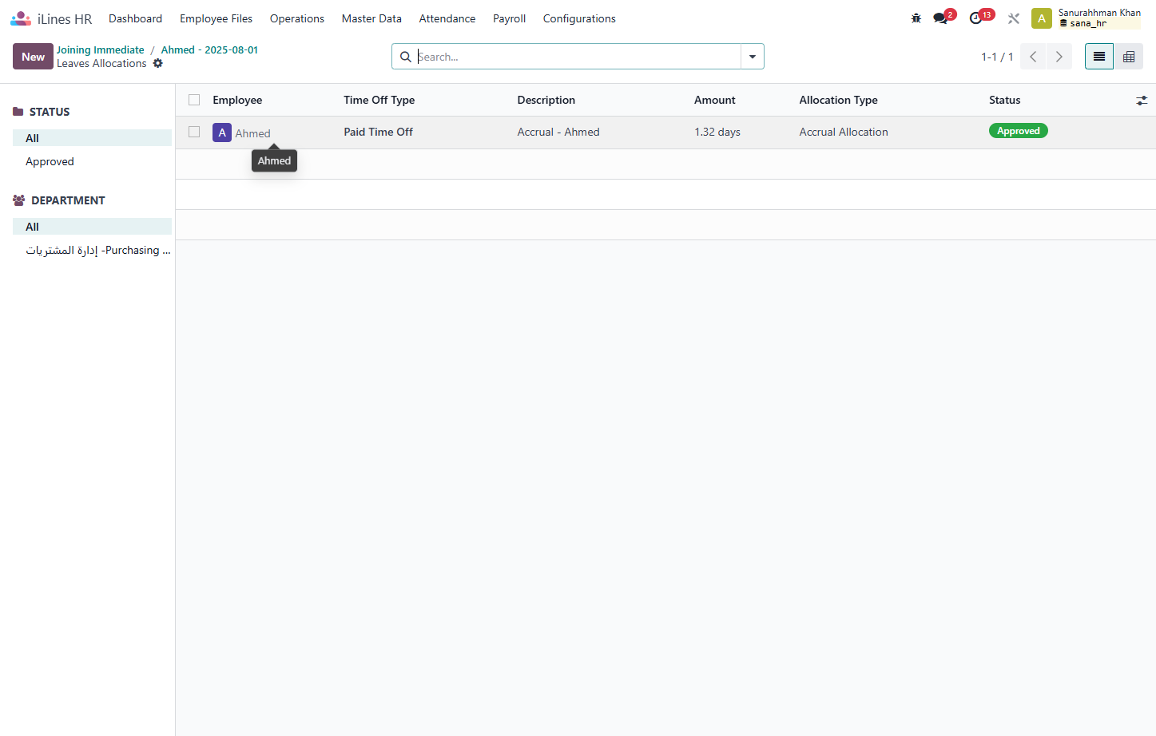Sort by the Employee column header
This screenshot has height=736, width=1156.
tap(237, 100)
